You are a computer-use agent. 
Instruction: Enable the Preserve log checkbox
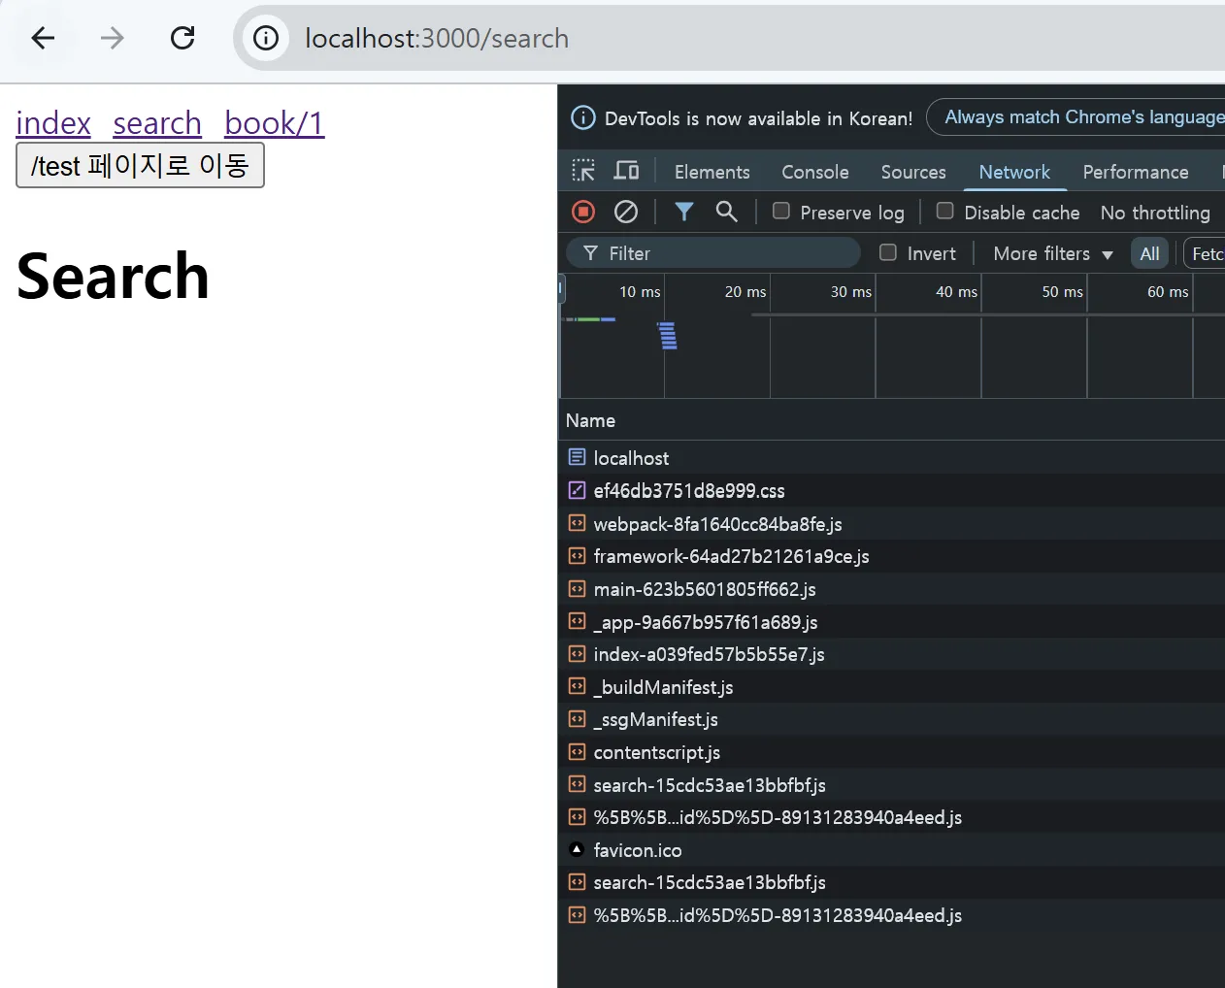780,211
